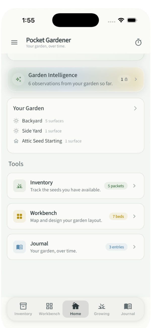Tap the chevron on the Journal card
This screenshot has width=151, height=328.
point(134,247)
